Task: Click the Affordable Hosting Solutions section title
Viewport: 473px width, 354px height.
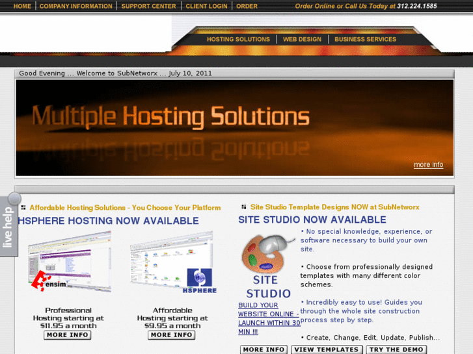Action: [x=125, y=208]
